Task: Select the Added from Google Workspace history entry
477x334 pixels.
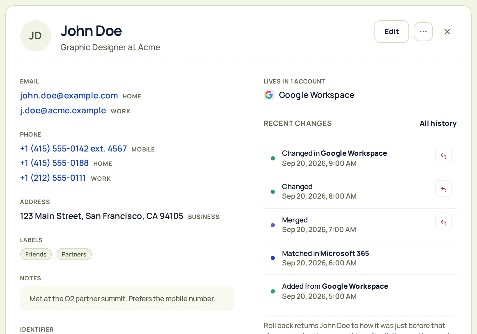Action: click(x=360, y=291)
